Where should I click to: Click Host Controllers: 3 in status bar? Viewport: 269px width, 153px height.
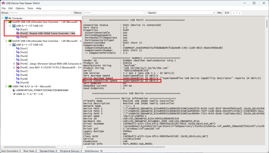click(11, 151)
